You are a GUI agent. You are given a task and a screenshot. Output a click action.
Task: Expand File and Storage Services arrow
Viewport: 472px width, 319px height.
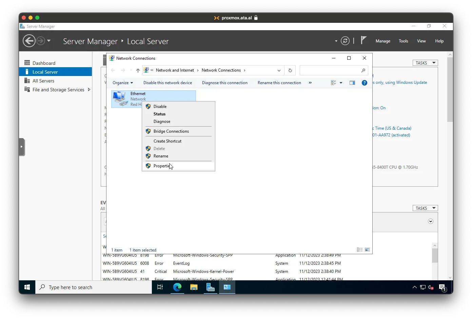point(89,90)
